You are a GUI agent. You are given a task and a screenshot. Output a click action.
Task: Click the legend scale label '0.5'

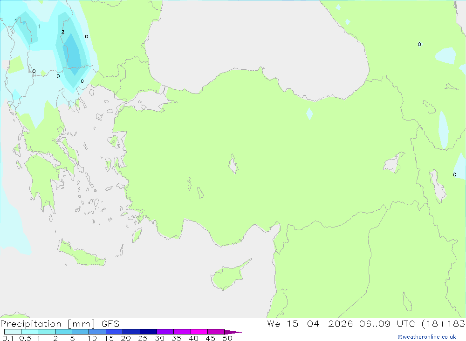click(25, 338)
